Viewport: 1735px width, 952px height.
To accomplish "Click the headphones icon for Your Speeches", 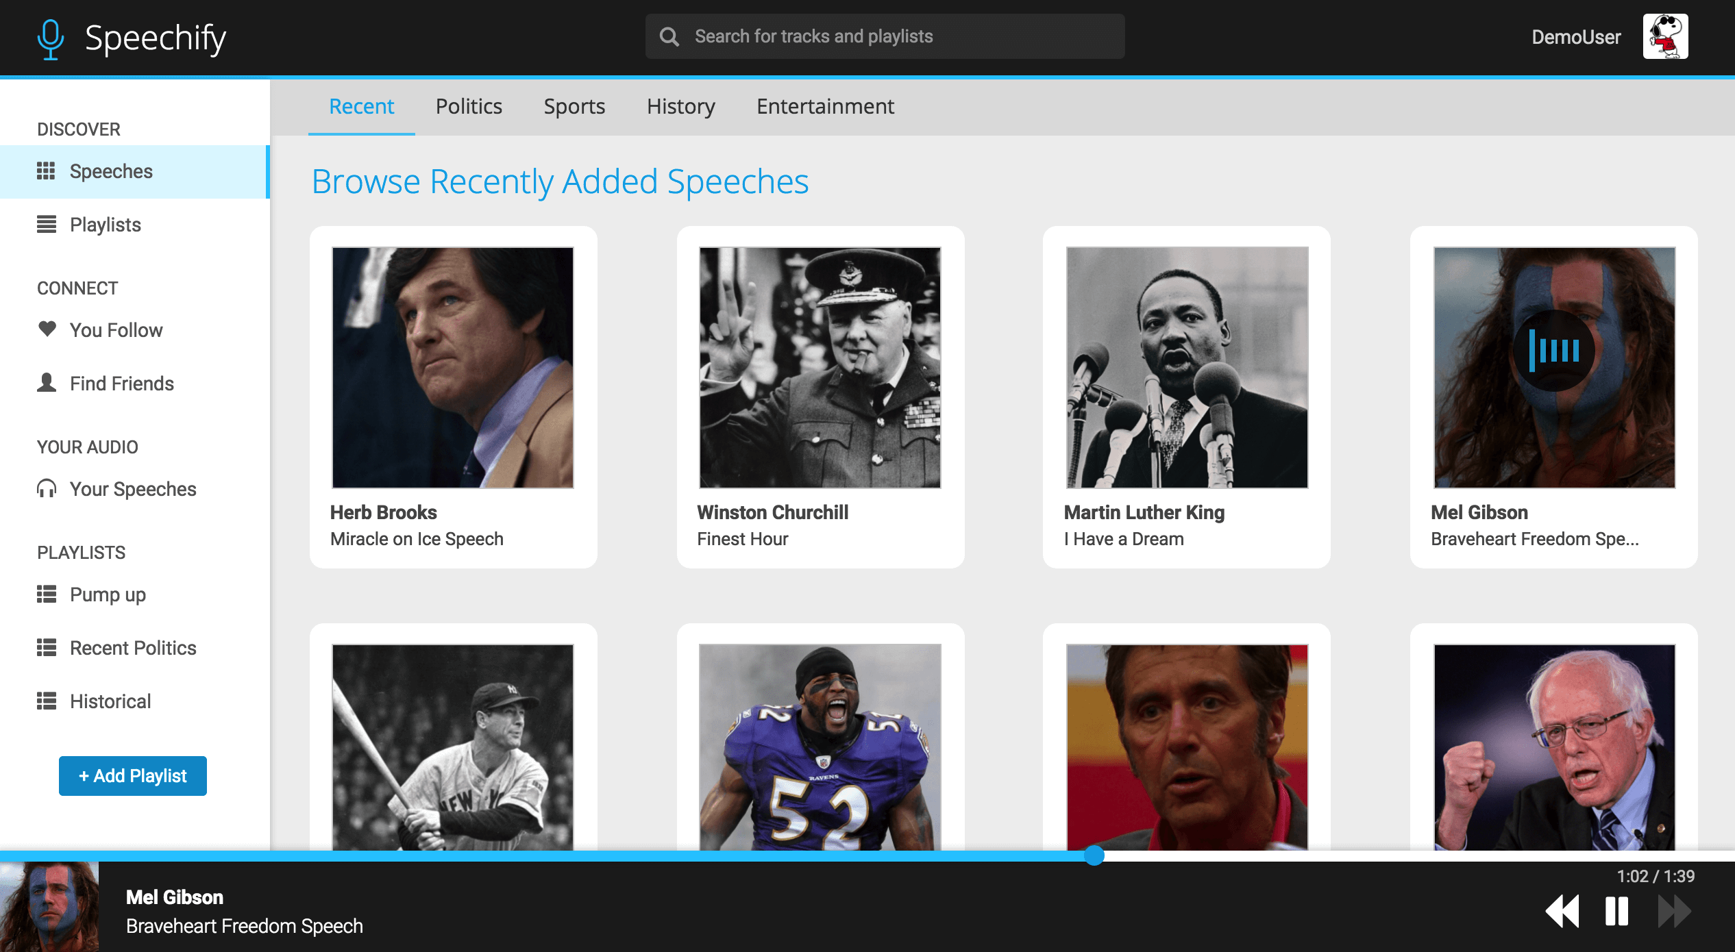I will tap(47, 488).
